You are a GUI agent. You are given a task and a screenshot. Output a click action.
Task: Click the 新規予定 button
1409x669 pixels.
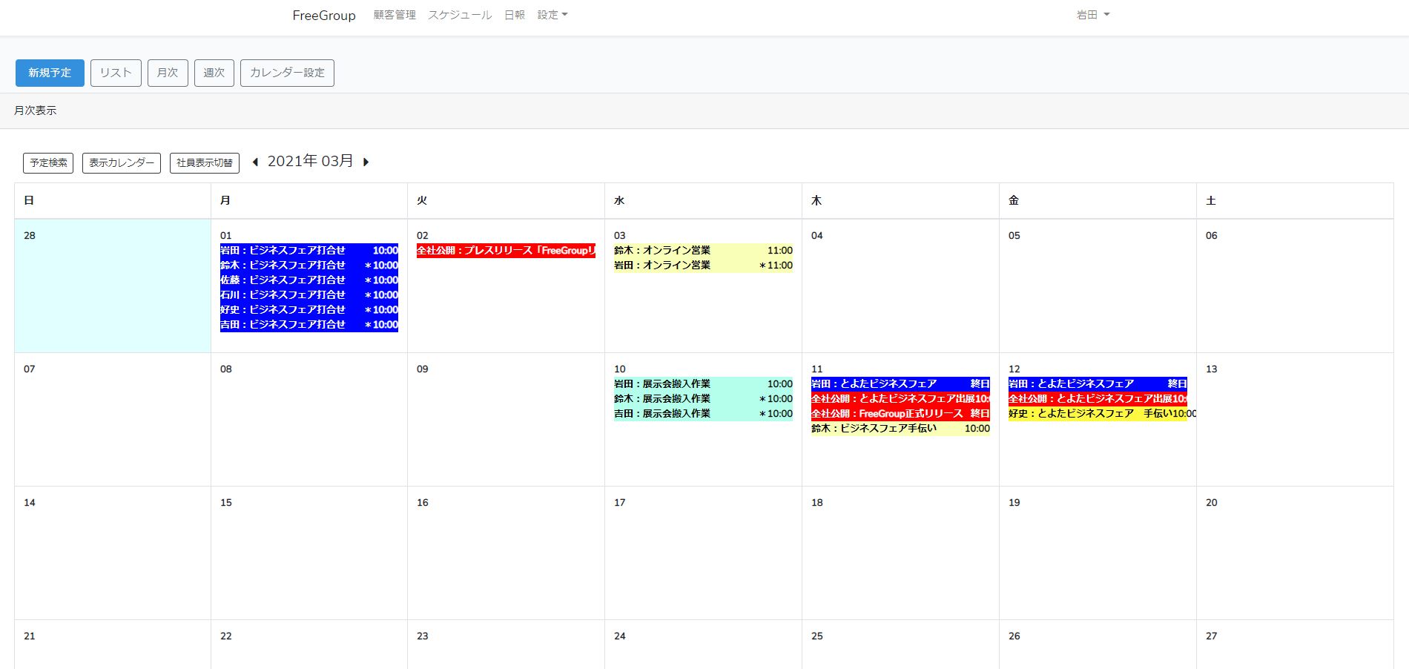[50, 73]
